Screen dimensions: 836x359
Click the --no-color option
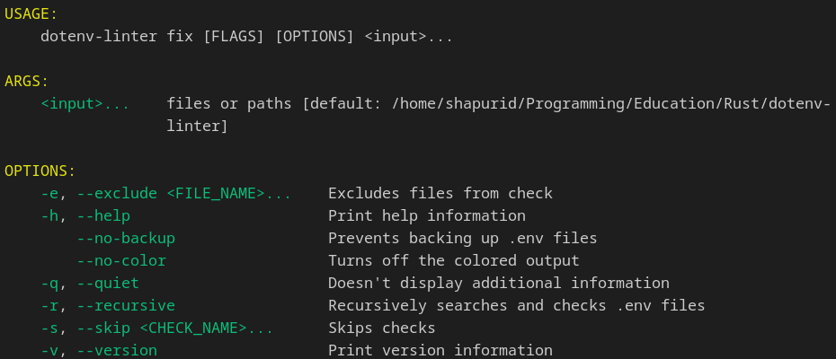(121, 260)
